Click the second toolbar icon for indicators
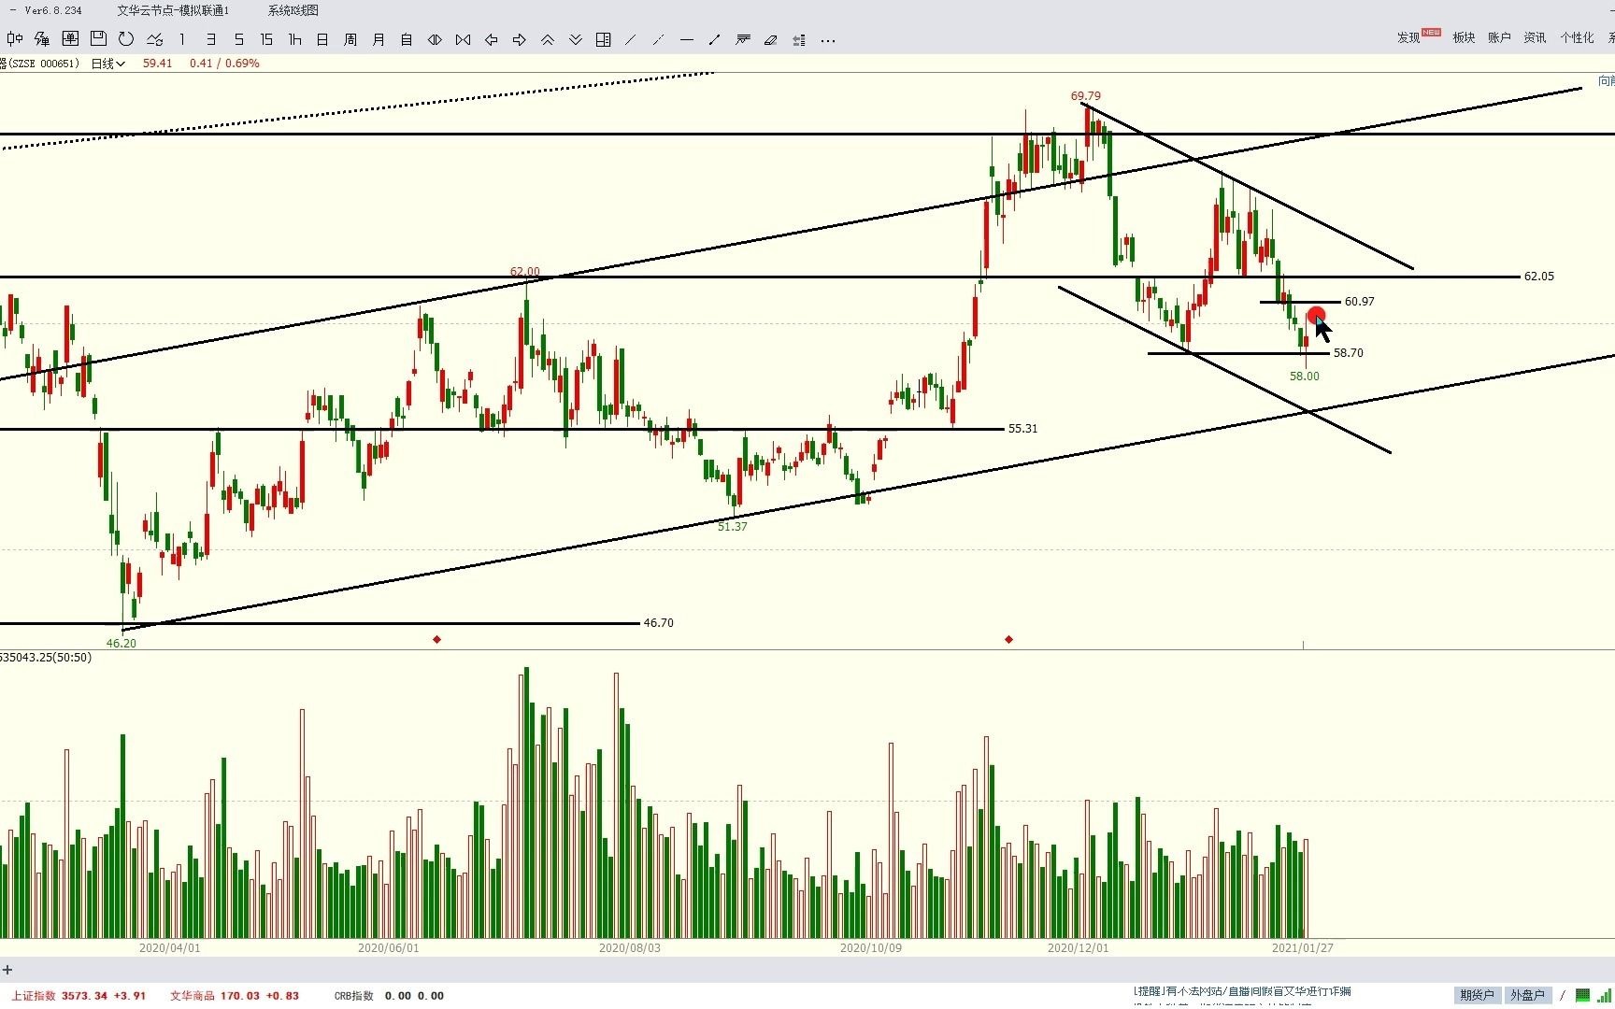 pyautogui.click(x=42, y=39)
